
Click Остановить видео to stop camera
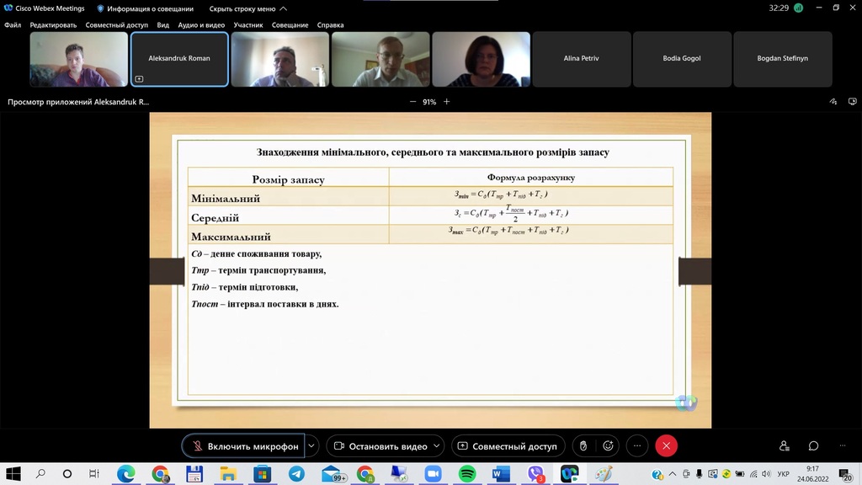[380, 446]
